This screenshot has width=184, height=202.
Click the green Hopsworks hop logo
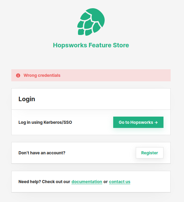pyautogui.click(x=91, y=22)
